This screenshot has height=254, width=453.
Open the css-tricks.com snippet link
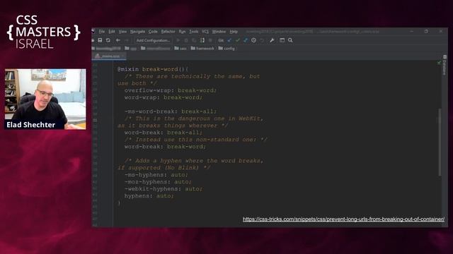coord(343,219)
